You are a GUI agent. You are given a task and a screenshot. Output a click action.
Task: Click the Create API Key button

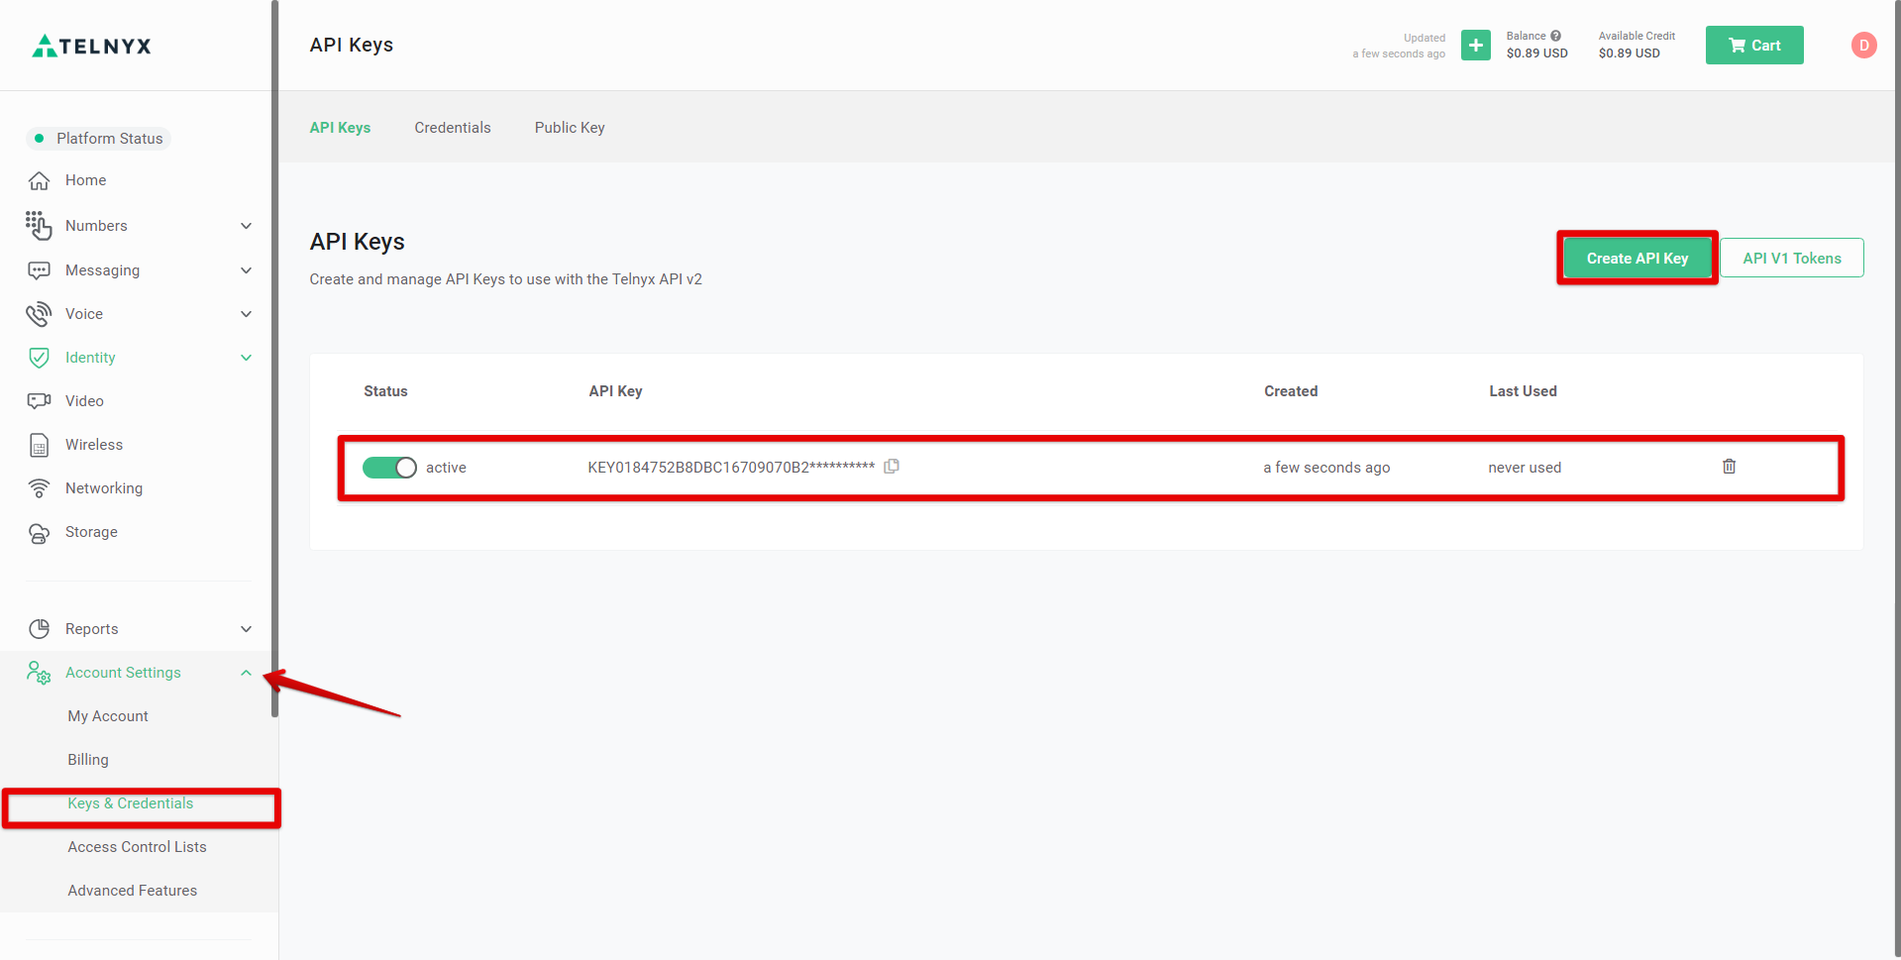pyautogui.click(x=1637, y=259)
